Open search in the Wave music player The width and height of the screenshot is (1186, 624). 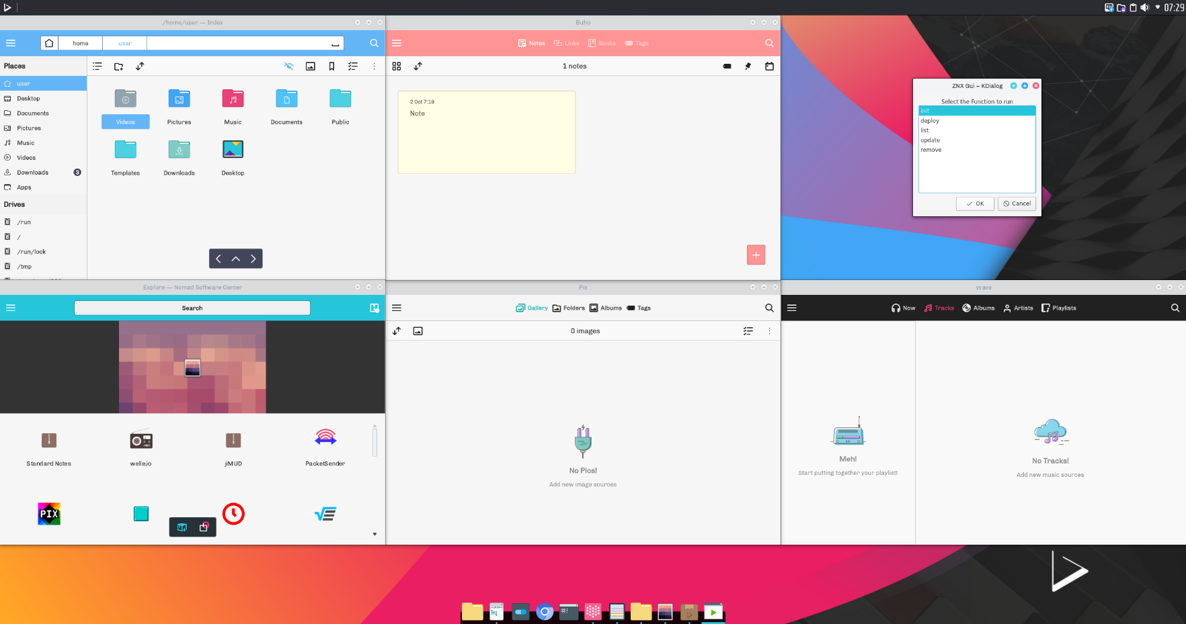pos(1175,308)
